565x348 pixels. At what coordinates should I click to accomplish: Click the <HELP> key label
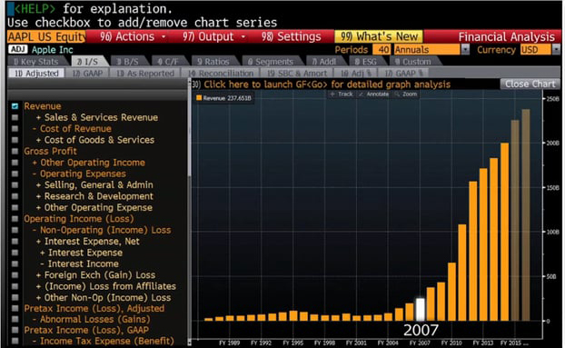tap(35, 8)
